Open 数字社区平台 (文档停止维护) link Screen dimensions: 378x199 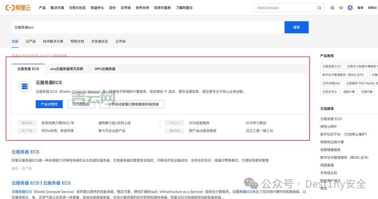pyautogui.click(x=343, y=134)
